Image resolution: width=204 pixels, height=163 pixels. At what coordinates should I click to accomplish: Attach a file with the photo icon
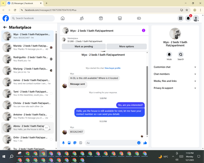tap(69, 143)
